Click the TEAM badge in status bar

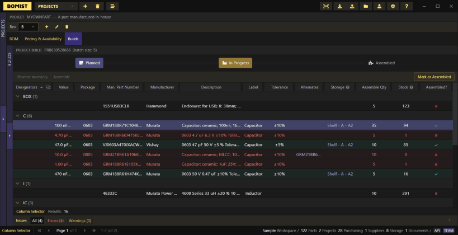coord(449,231)
